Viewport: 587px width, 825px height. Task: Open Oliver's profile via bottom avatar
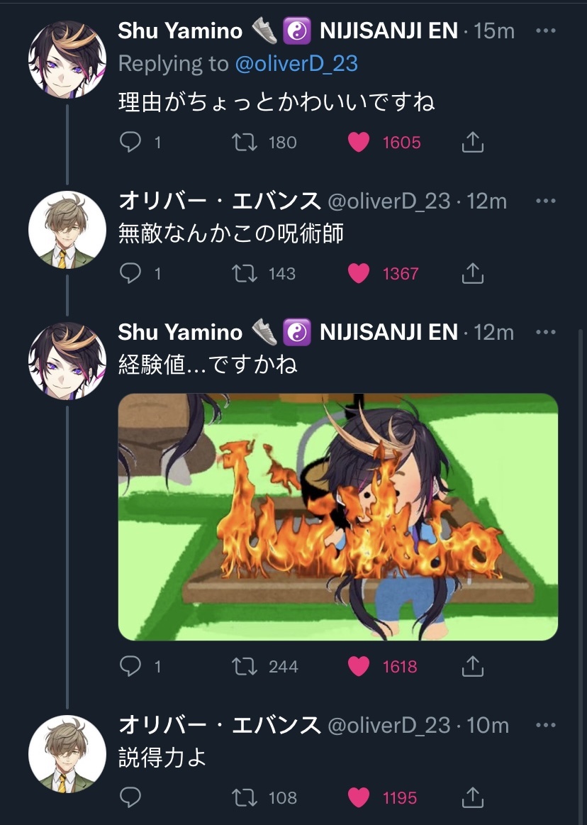click(67, 754)
